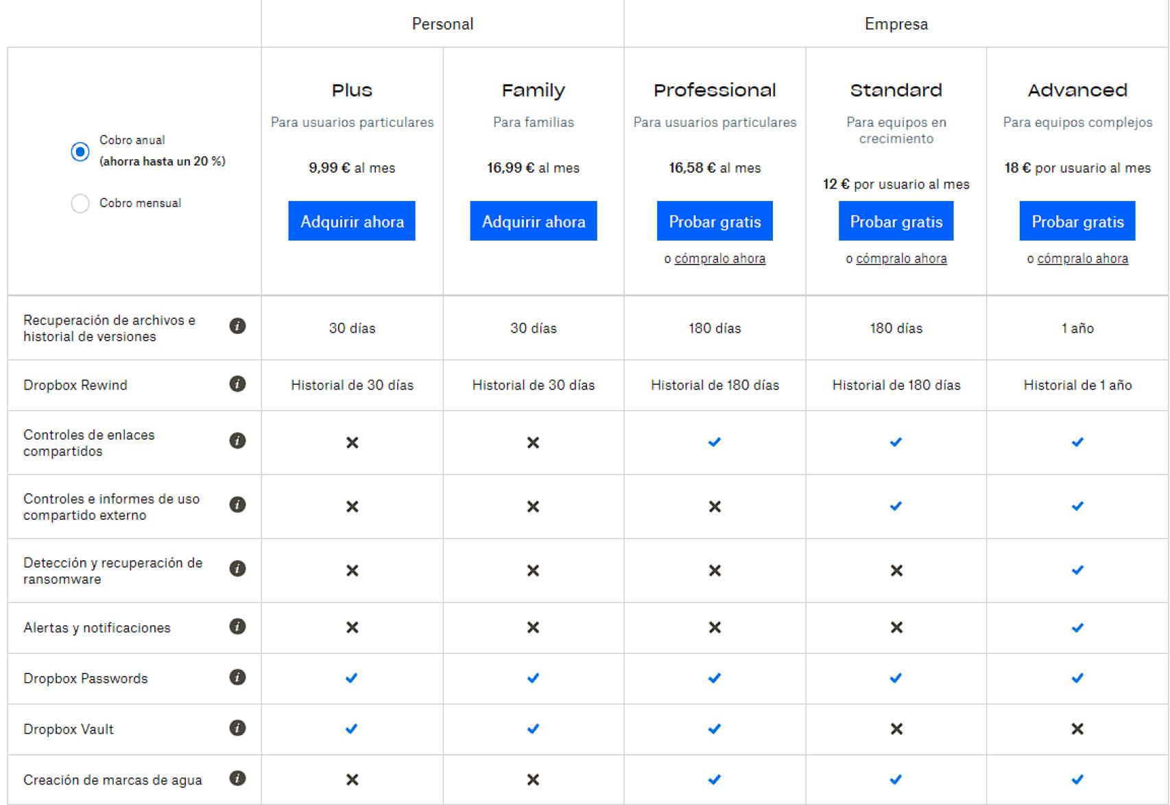Viewport: 1170px width, 805px height.
Task: Open ransomware detection info tooltip
Action: [237, 570]
